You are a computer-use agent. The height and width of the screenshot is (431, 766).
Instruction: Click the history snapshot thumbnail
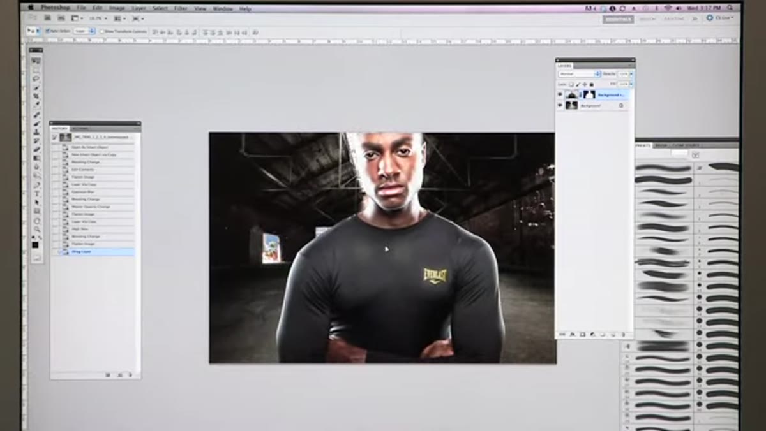click(x=66, y=137)
